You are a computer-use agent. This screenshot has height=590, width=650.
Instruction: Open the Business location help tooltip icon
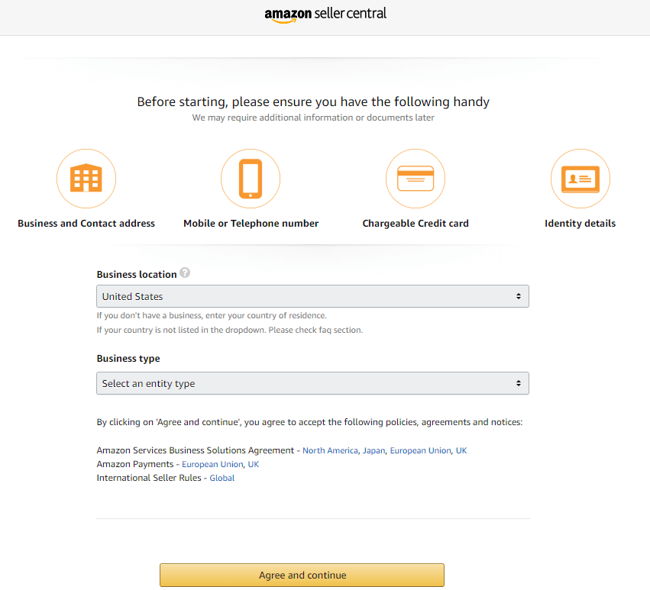click(185, 273)
